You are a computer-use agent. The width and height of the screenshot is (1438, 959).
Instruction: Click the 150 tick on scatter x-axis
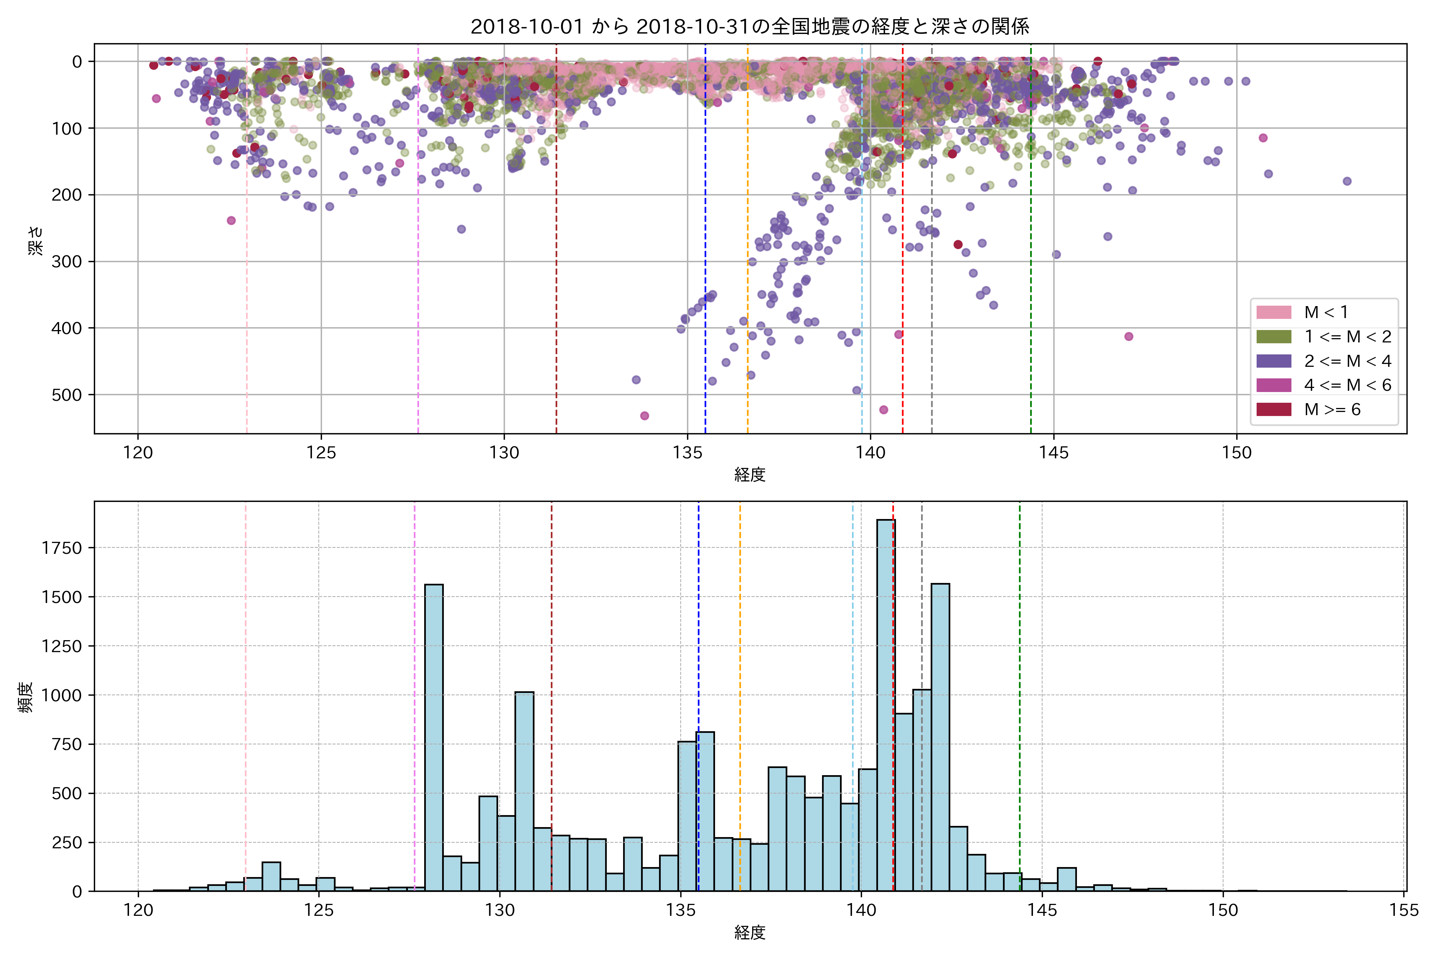coord(1237,453)
